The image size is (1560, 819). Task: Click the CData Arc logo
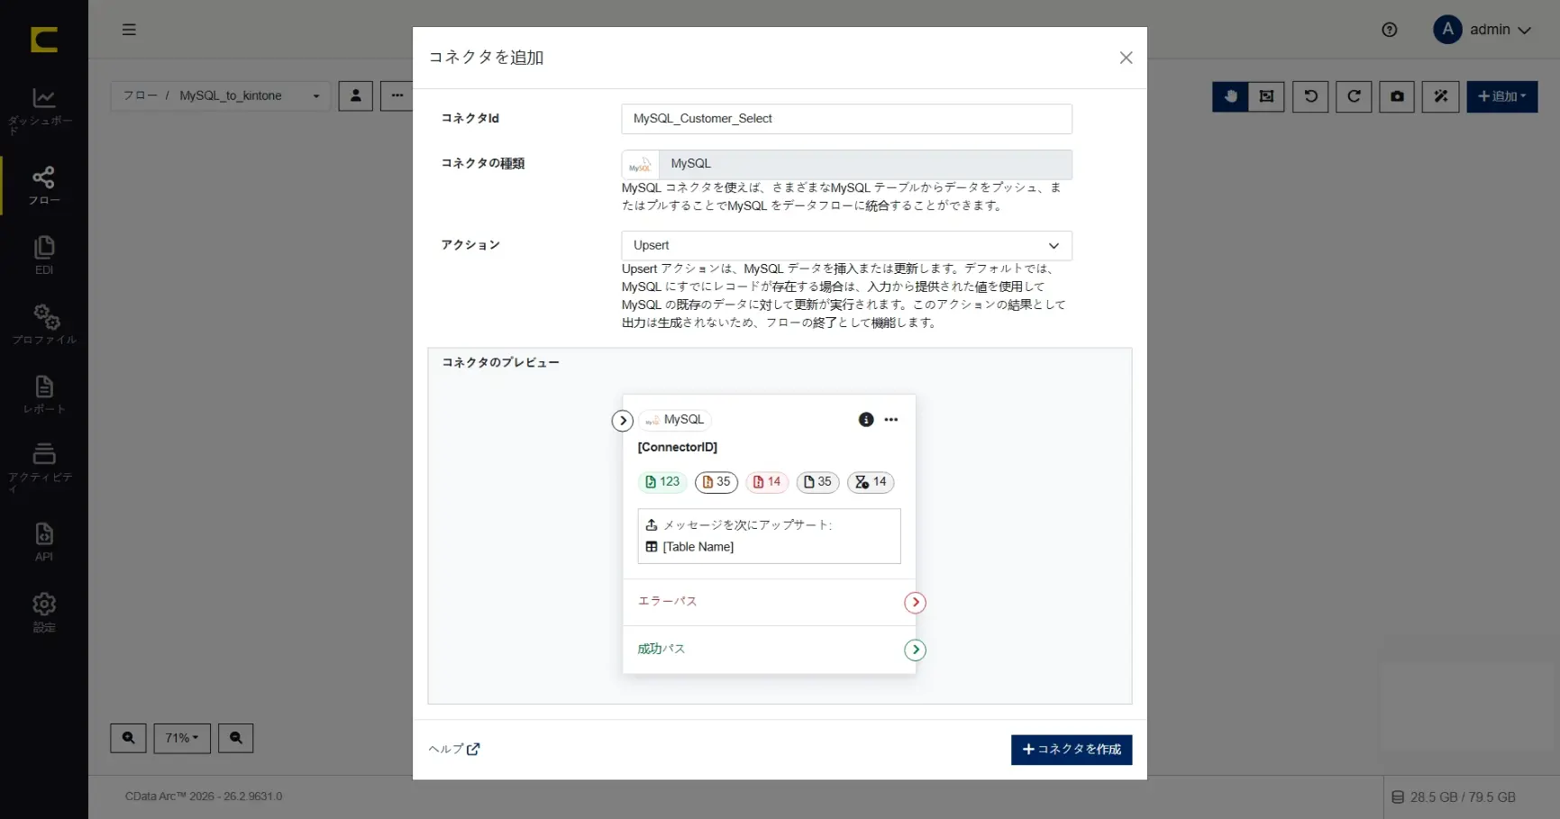(x=44, y=40)
